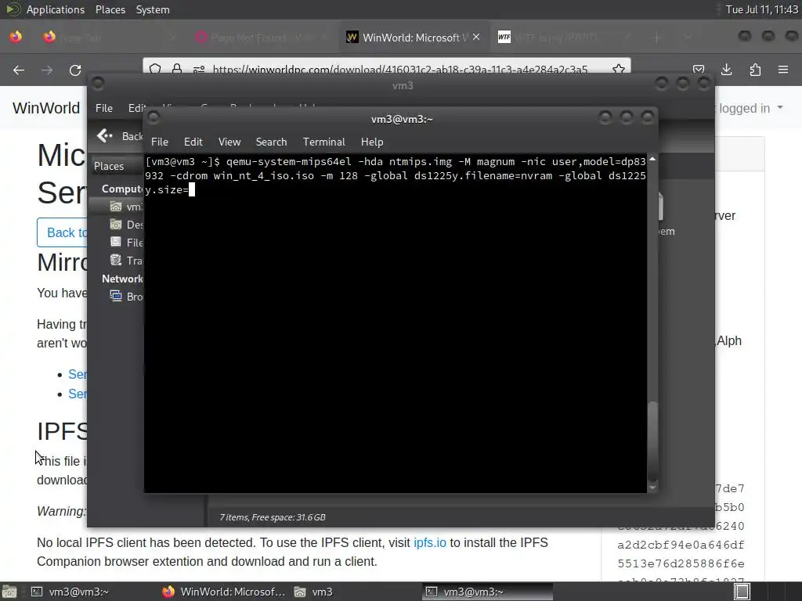Image resolution: width=802 pixels, height=601 pixels.
Task: Switch to active vm3@vm3:~ terminal taskbar entry
Action: point(488,592)
